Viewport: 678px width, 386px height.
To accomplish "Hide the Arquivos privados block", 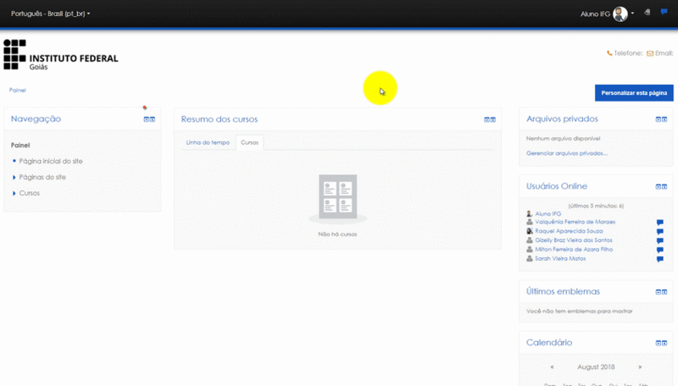I will [659, 119].
